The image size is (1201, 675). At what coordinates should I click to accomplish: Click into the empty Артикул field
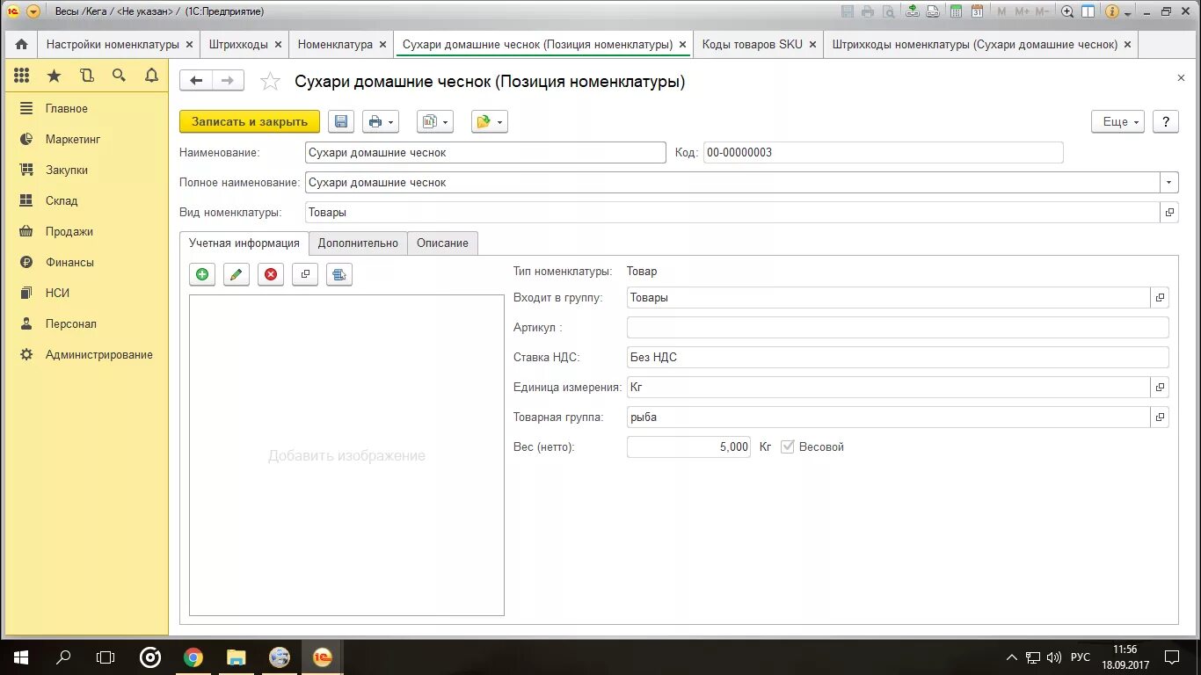coord(898,327)
